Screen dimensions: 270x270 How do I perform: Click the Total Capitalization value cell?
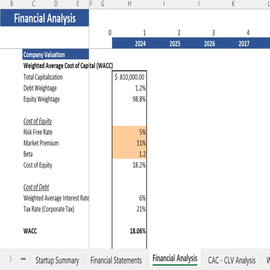coord(129,77)
